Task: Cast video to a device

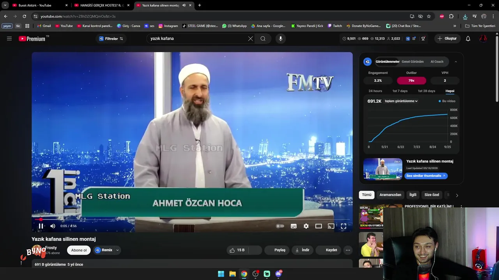Action: [x=331, y=226]
